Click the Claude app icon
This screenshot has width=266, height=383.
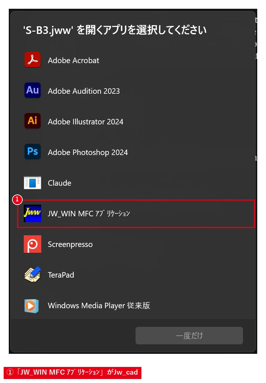click(33, 183)
